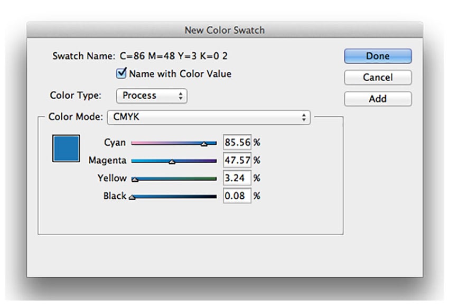Select the Magenta percentage field

coord(236,160)
